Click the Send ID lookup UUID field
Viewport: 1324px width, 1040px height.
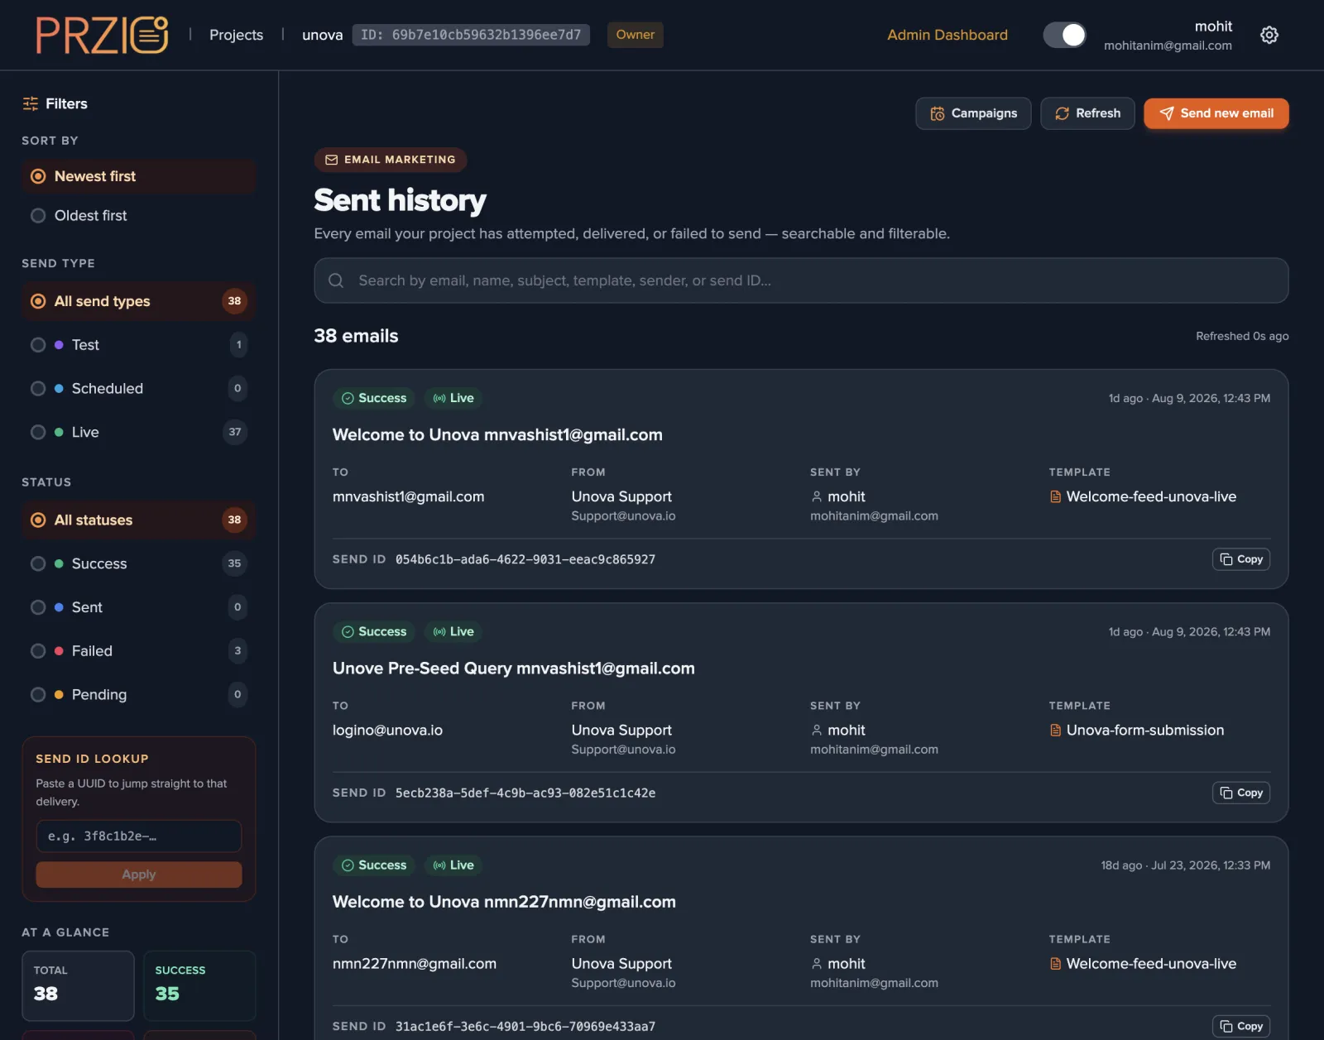pyautogui.click(x=139, y=836)
